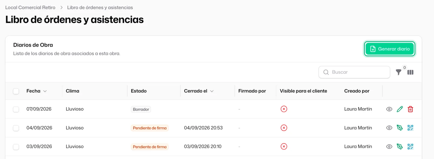This screenshot has width=434, height=159.
Task: Show QR code for 03/09/2026 diary
Action: coord(410,147)
